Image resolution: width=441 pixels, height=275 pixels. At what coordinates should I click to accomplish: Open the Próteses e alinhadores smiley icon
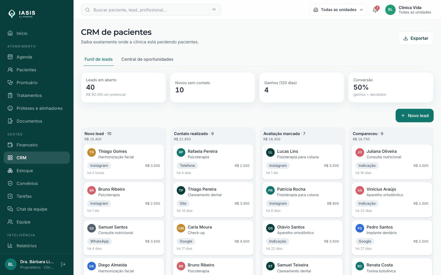point(10,108)
